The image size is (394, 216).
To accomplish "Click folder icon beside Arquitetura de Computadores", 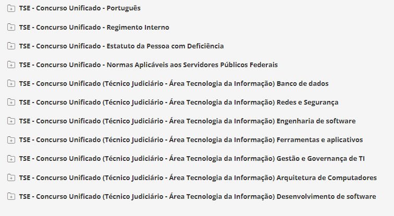I will 11,177.
